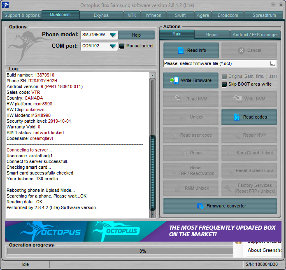This screenshot has width=286, height=270.
Task: Switch to the Main actions tab
Action: (x=177, y=34)
